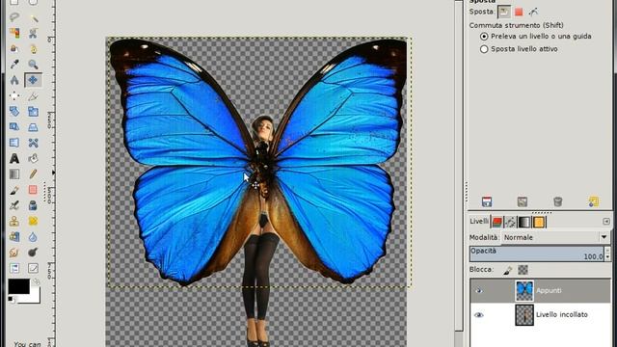Reset colors to default black and white
This screenshot has height=347, width=617.
12,300
